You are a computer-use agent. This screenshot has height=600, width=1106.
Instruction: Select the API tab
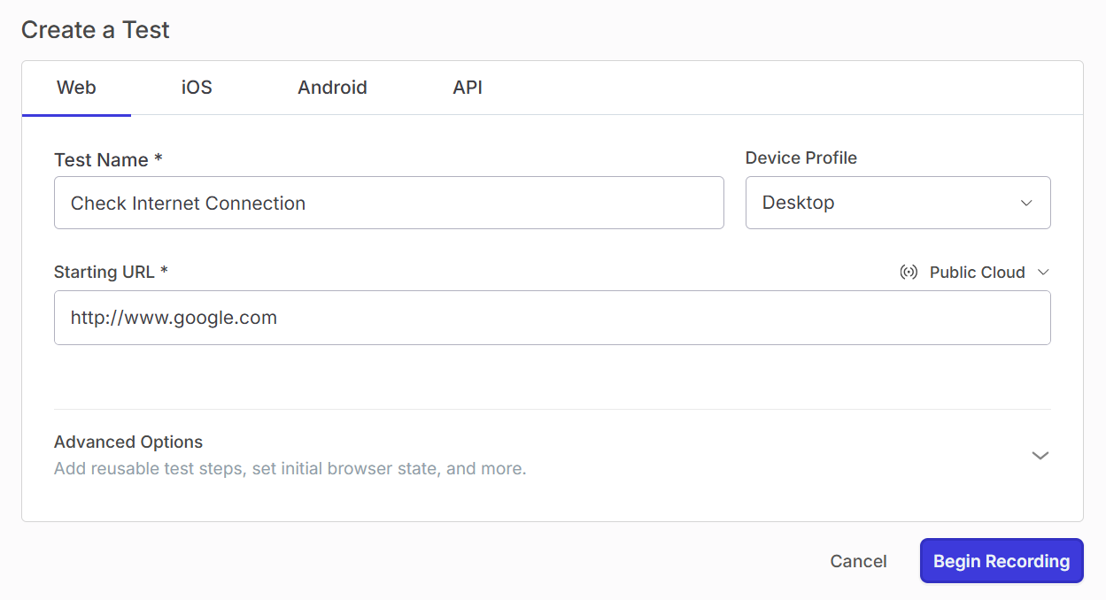pos(468,87)
